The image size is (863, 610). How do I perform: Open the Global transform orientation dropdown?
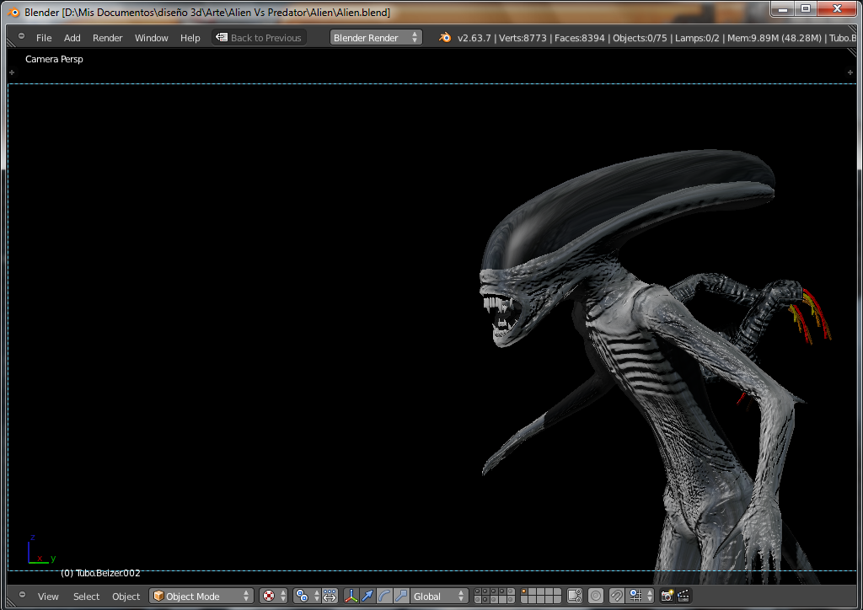tap(438, 597)
